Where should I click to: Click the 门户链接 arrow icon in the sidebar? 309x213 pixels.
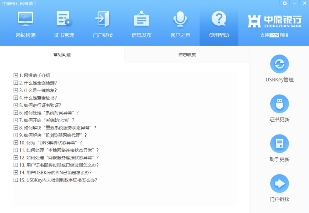click(279, 184)
